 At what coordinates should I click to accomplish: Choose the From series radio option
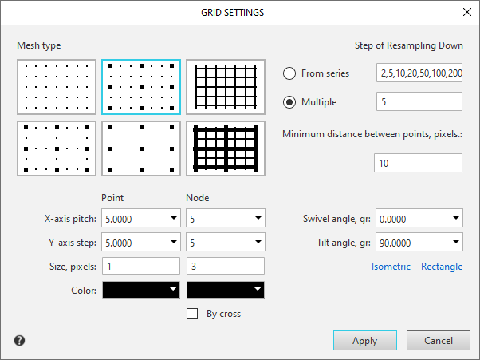[291, 73]
